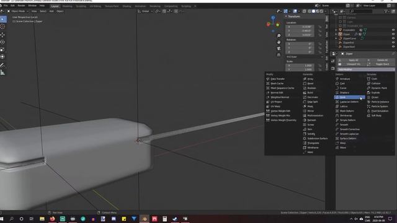The width and height of the screenshot is (397, 223).
Task: Open the outliner filter dropdown
Action: tap(386, 11)
